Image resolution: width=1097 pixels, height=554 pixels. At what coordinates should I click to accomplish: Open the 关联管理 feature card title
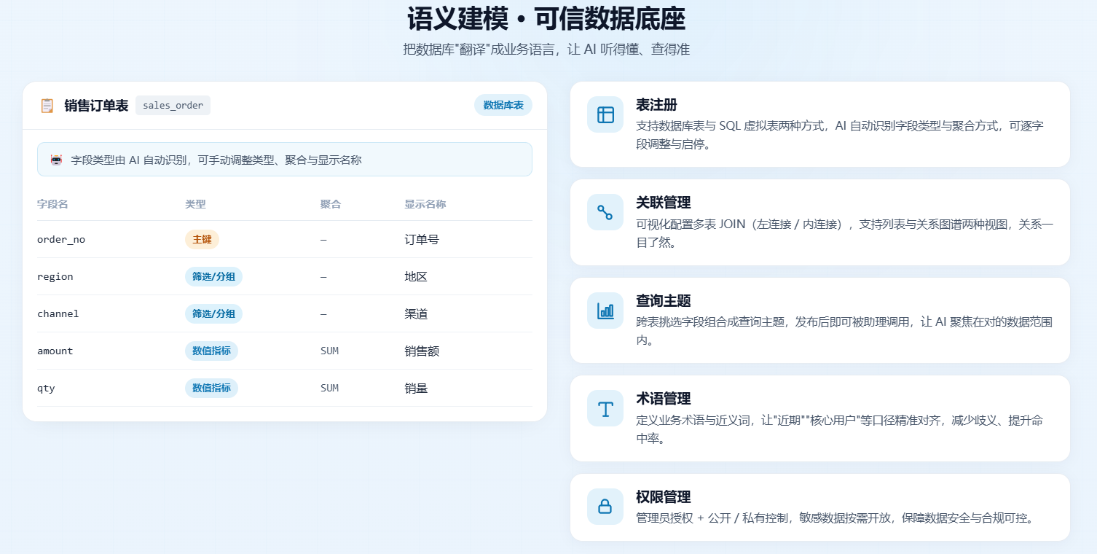click(x=664, y=203)
